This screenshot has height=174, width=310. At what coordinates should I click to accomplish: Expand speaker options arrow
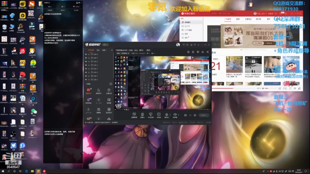pyautogui.click(x=178, y=114)
